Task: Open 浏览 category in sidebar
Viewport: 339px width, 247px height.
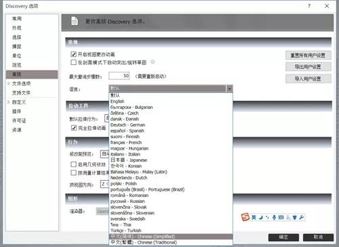Action: (x=17, y=65)
